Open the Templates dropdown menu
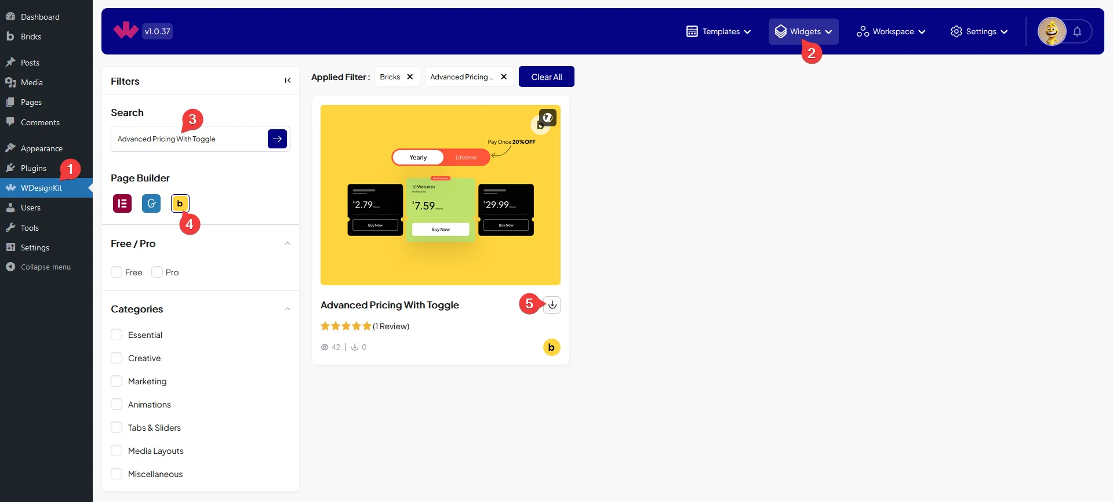The height and width of the screenshot is (502, 1113). (x=718, y=32)
